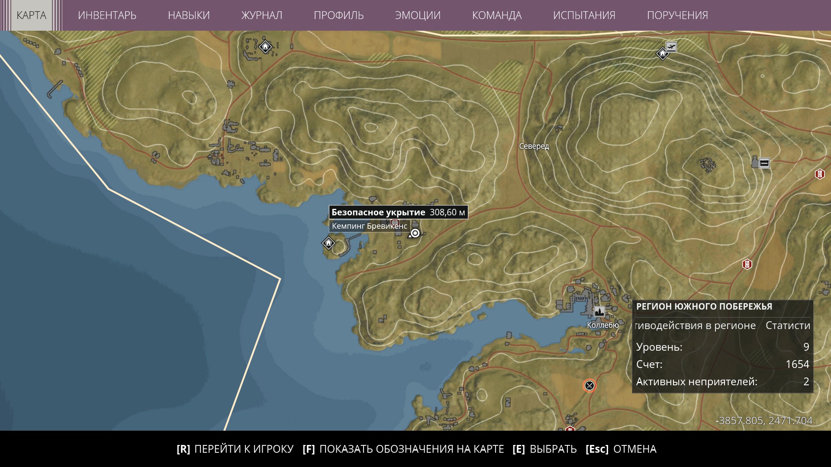Select the ПРОФИЛЬ tab
The image size is (831, 467).
338,15
